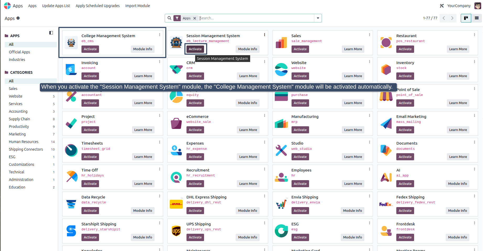Select Industries filter in sidebar

coord(31,60)
